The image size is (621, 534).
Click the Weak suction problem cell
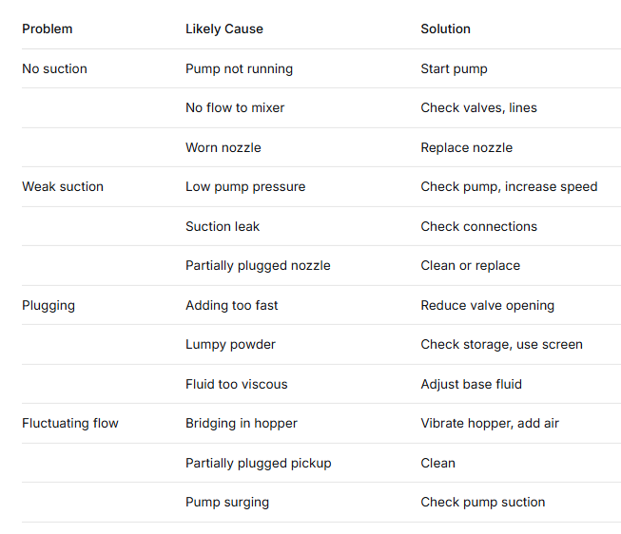[63, 186]
